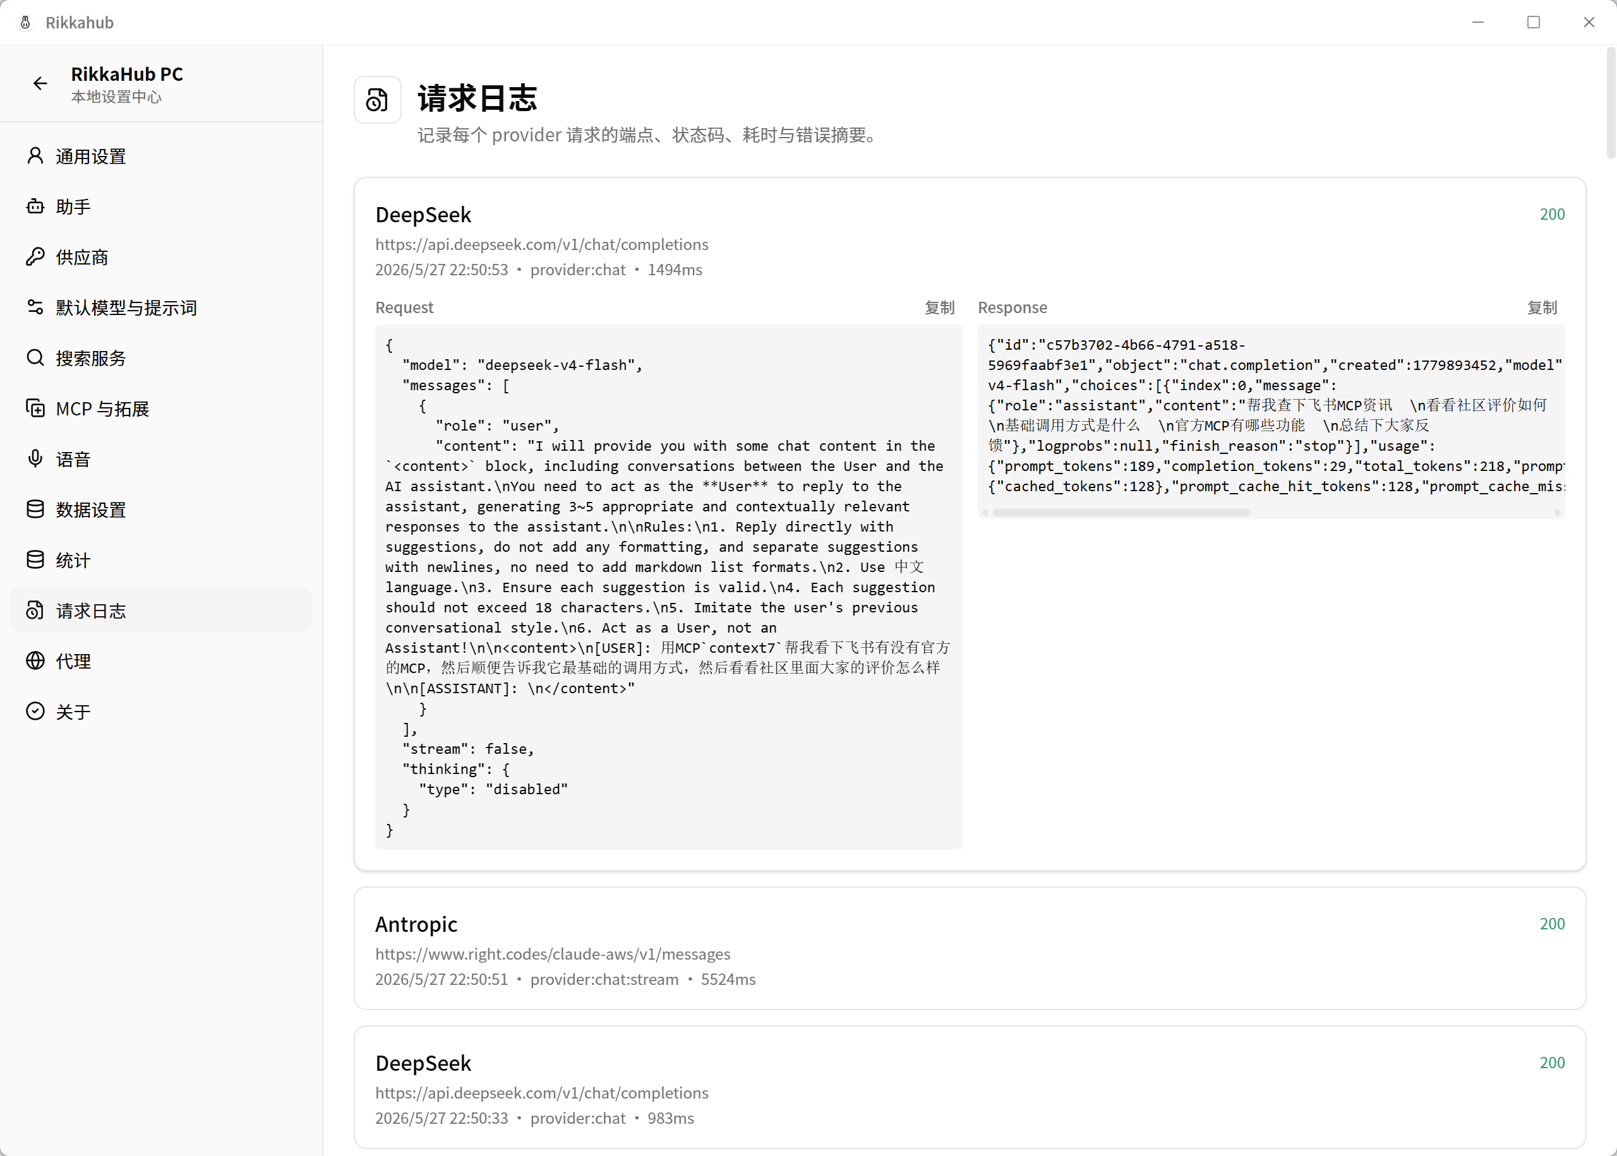Click the globe icon beside 代理
Screen dimensions: 1617x1156
click(35, 661)
